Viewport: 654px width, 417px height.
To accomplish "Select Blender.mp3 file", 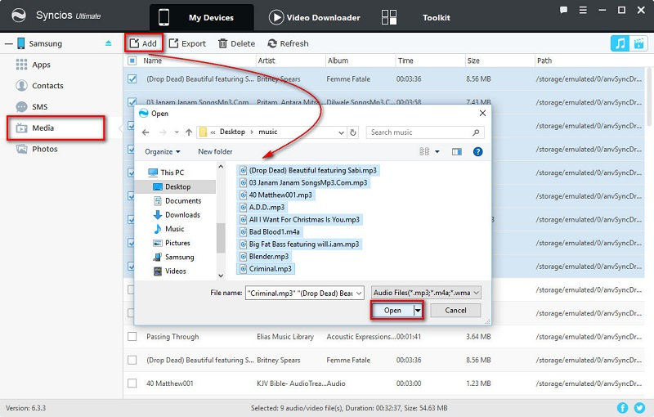I will pos(264,257).
